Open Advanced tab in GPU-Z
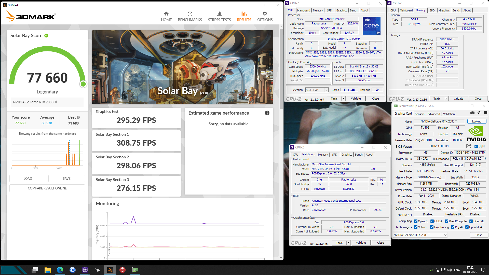489x275 pixels. click(x=433, y=114)
